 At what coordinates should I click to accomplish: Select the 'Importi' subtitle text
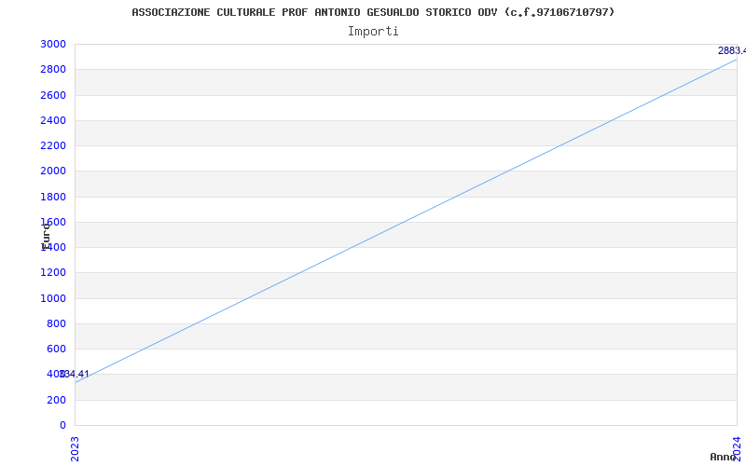[373, 32]
